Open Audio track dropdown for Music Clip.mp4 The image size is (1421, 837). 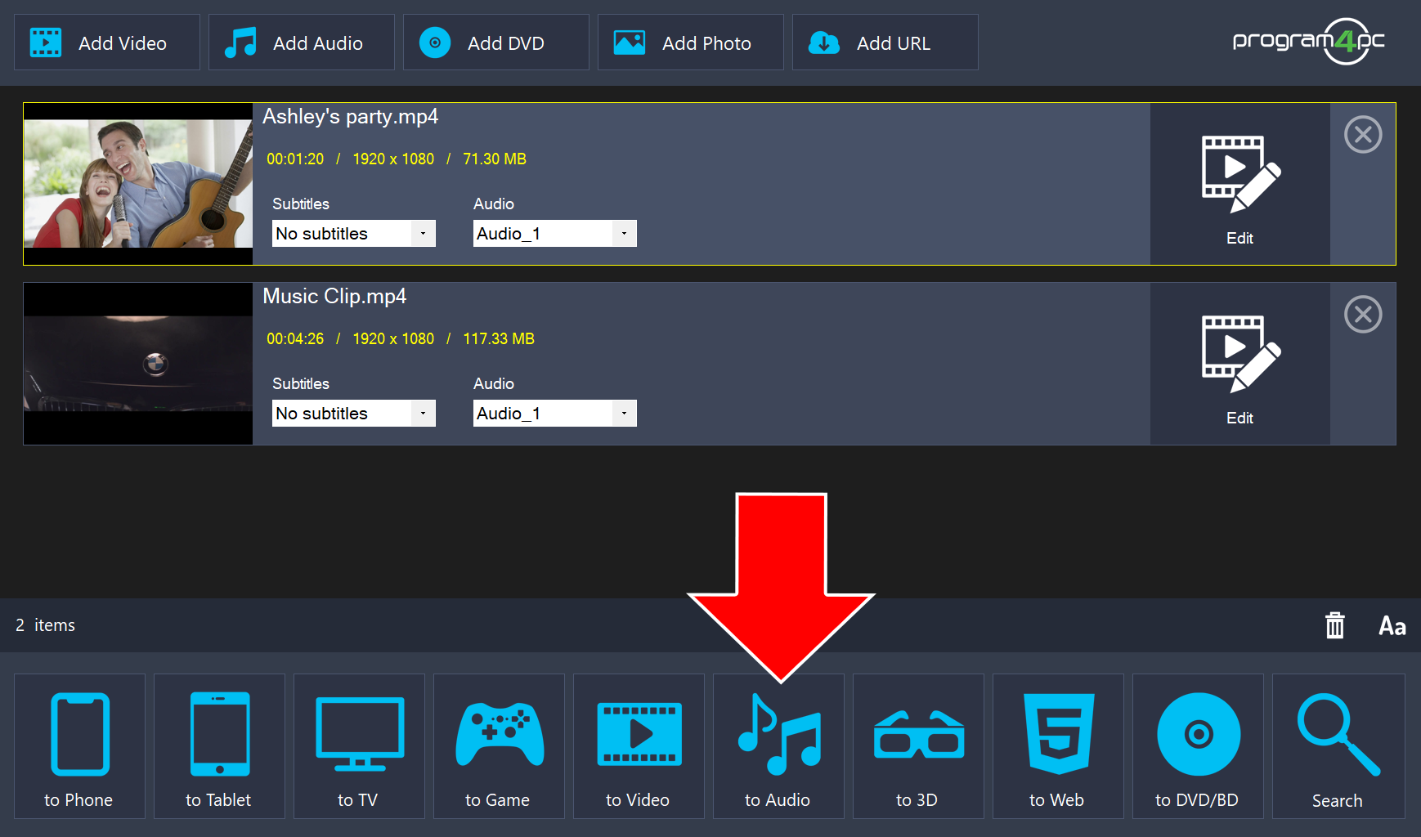555,414
